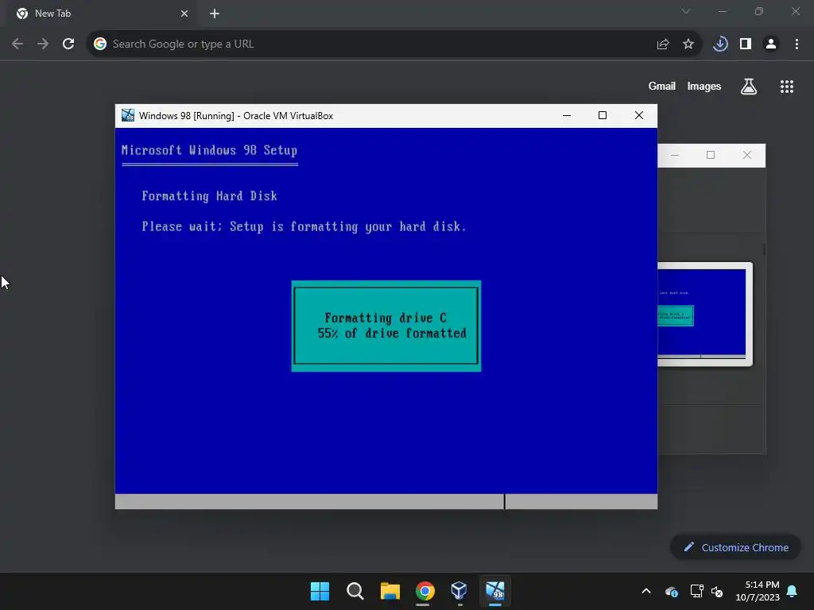Screen dimensions: 814x610
Task: Open clock showing 5:14 PM
Action: 758,591
